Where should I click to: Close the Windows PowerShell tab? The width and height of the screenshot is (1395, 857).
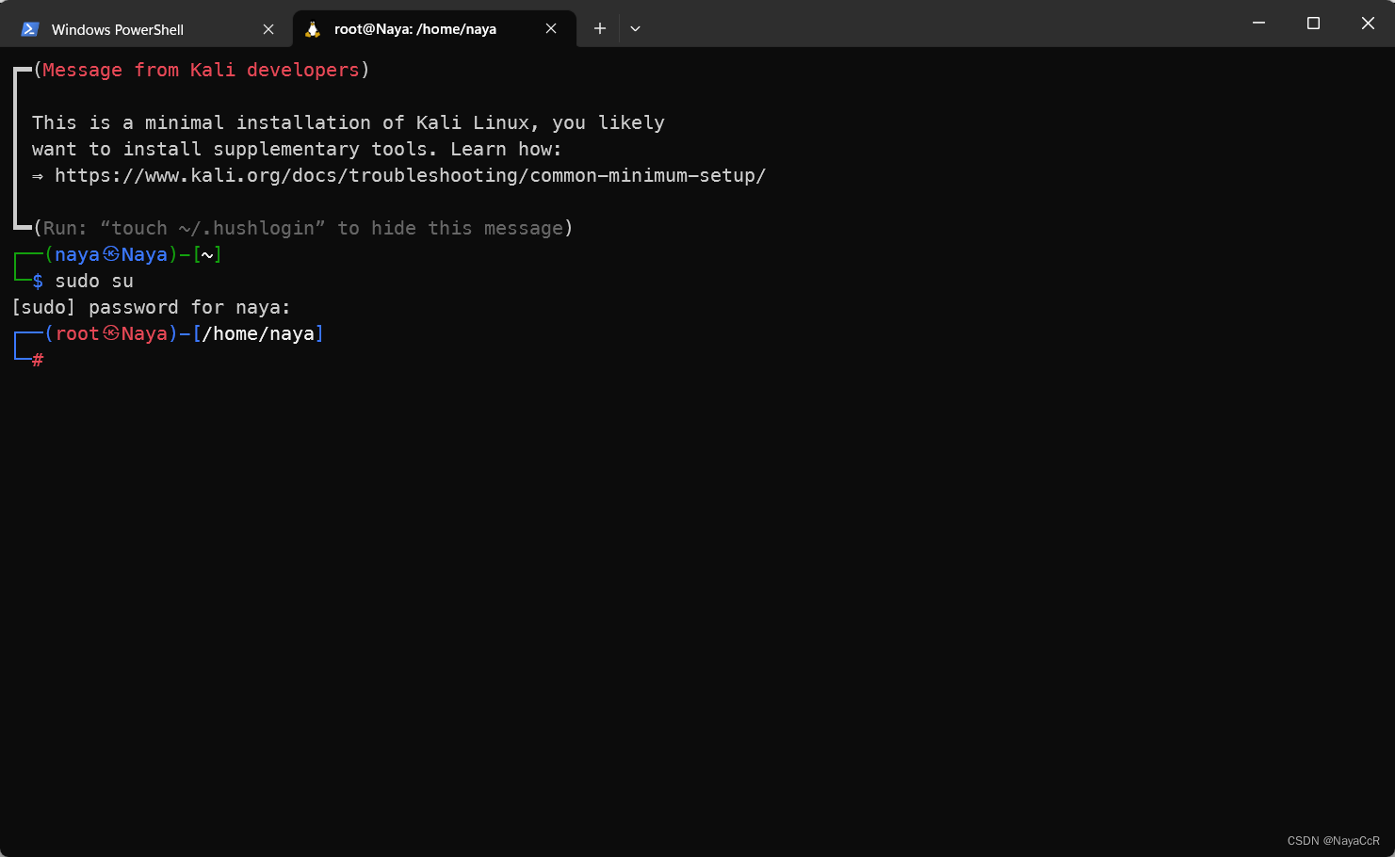[x=268, y=29]
